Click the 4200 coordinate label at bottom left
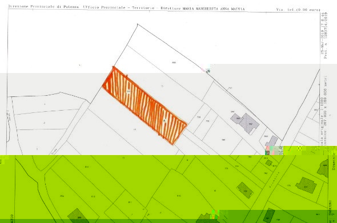337x223 pixels. coord(11,218)
